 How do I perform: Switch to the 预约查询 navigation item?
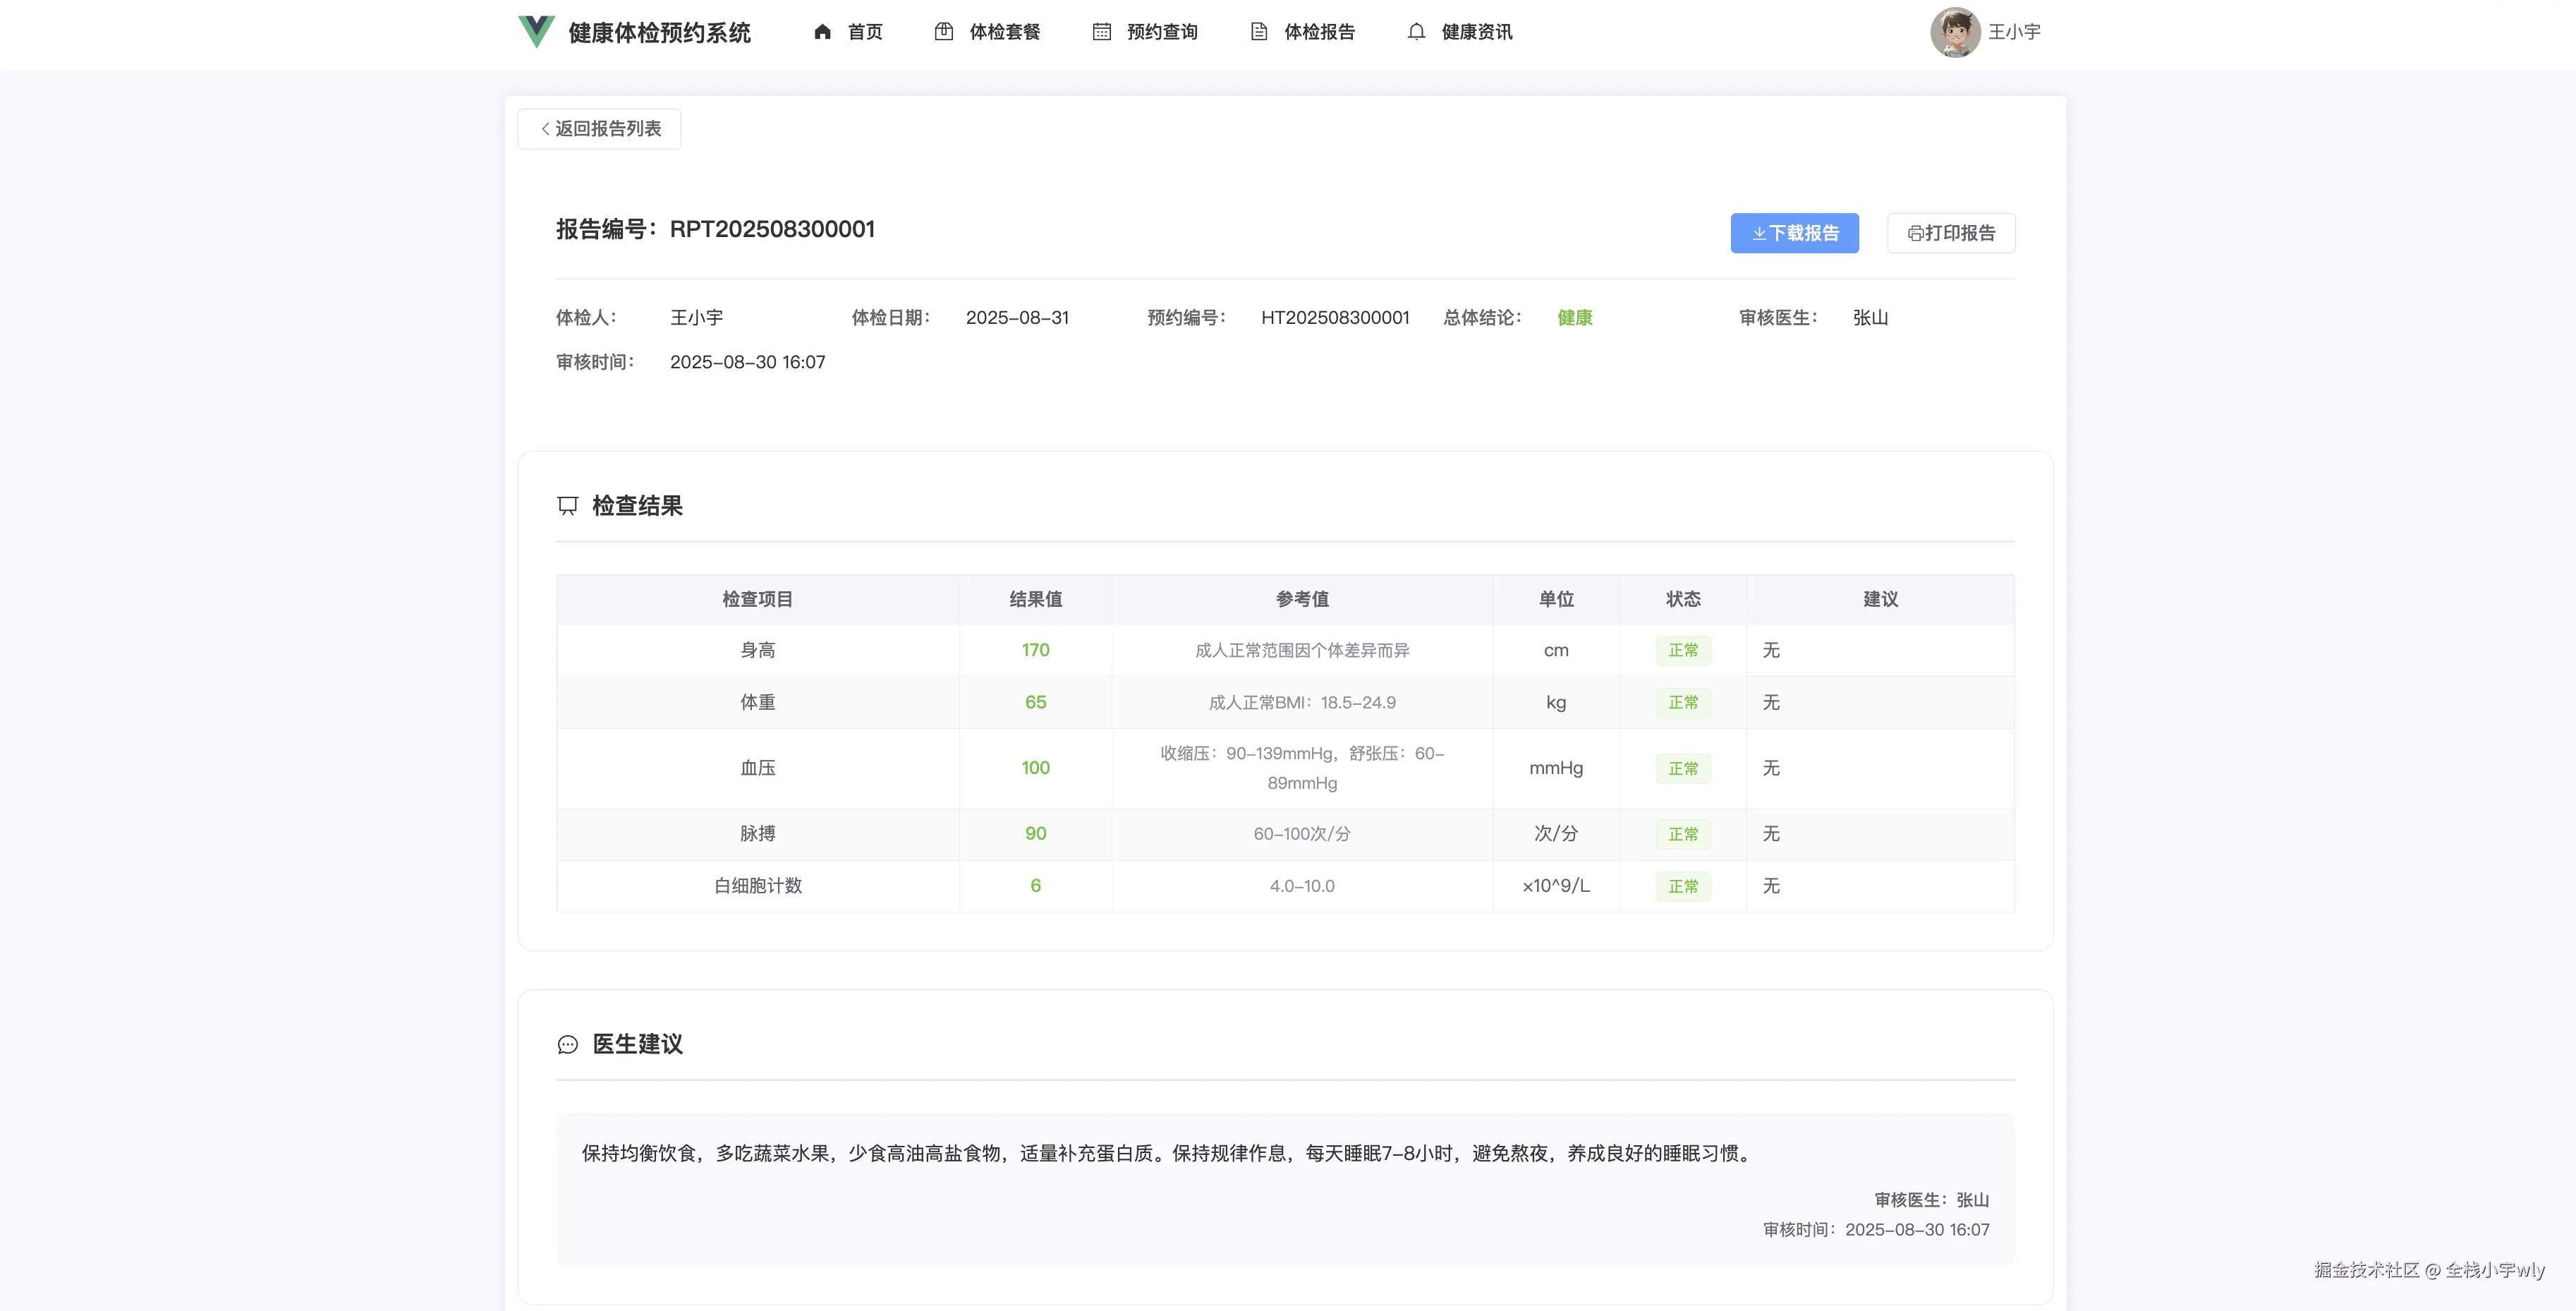tap(1160, 32)
